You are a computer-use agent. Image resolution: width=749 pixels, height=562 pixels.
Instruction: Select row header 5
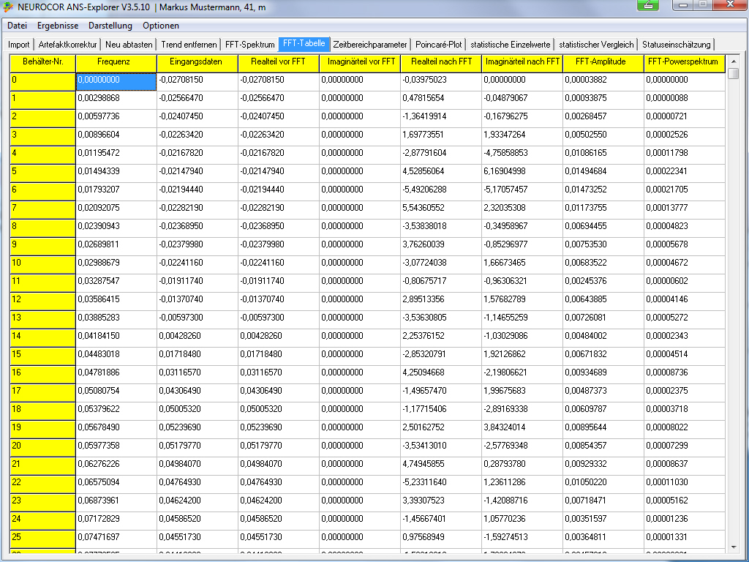(x=42, y=173)
